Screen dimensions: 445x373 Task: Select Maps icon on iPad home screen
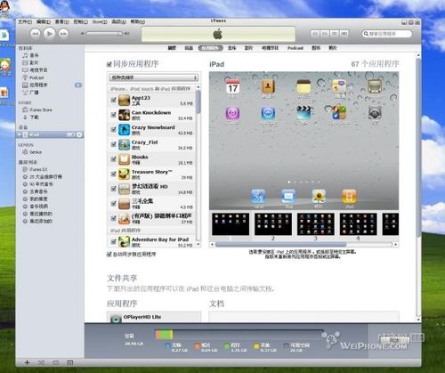[339, 87]
